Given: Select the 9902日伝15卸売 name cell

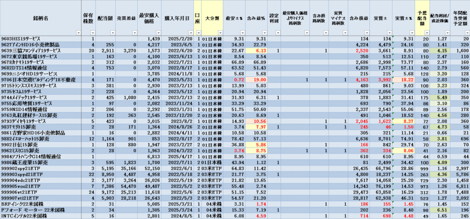Looking at the screenshot, I should coord(41,144).
